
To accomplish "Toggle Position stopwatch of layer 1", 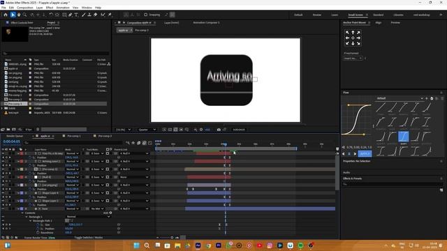I will [30, 158].
